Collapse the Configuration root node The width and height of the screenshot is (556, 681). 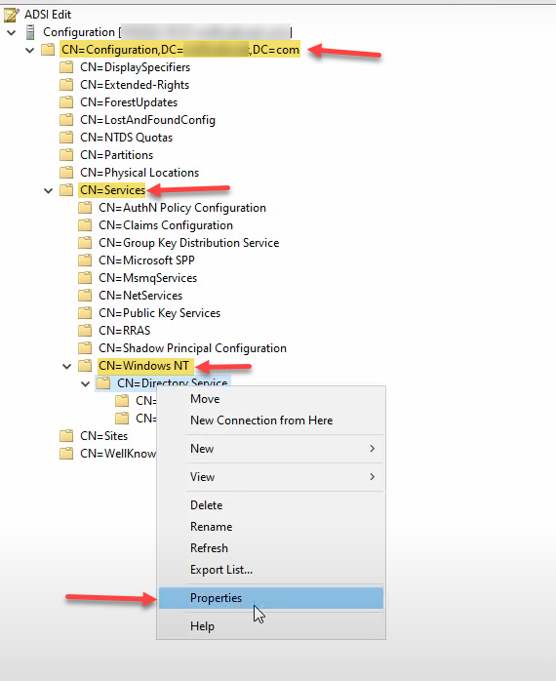point(12,32)
